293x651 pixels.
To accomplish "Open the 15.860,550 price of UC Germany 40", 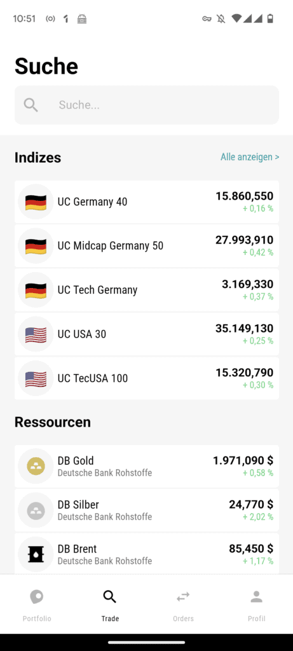I will tap(244, 196).
